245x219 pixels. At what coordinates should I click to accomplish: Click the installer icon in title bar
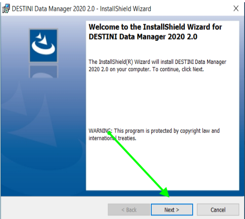pyautogui.click(x=6, y=9)
